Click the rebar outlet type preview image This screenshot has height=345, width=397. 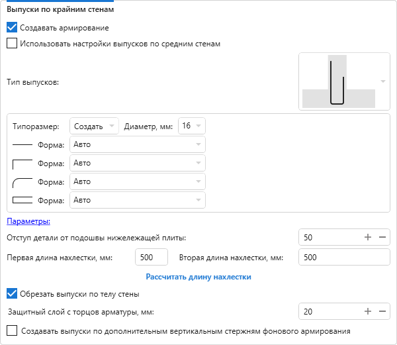tap(338, 81)
